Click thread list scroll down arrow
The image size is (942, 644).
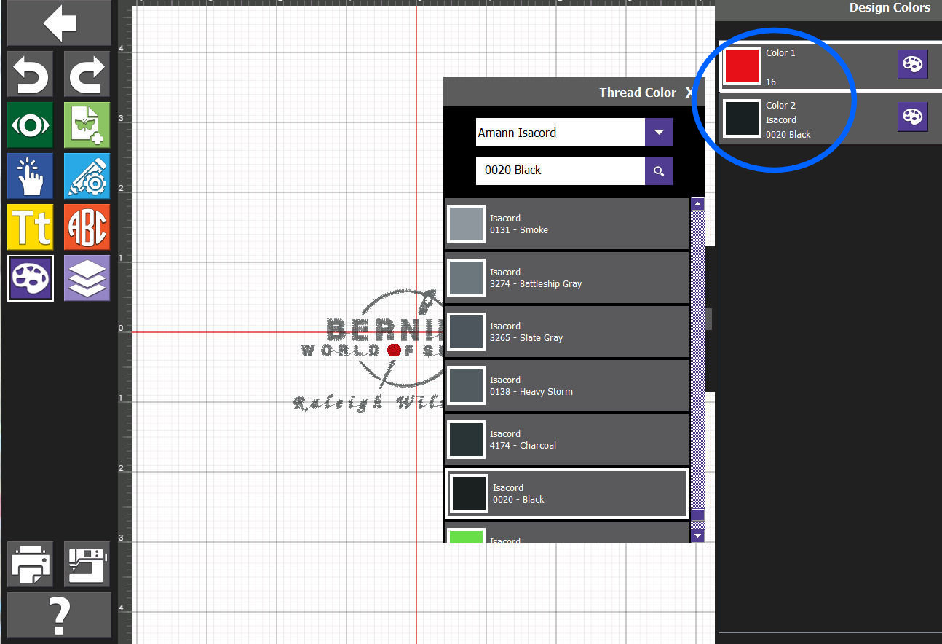698,536
